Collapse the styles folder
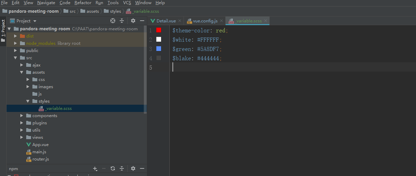Viewport: 416px width, 176px height. tap(28, 101)
